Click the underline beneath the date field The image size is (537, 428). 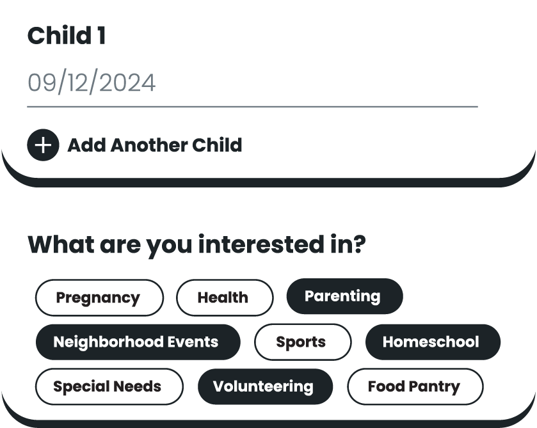[x=252, y=106]
